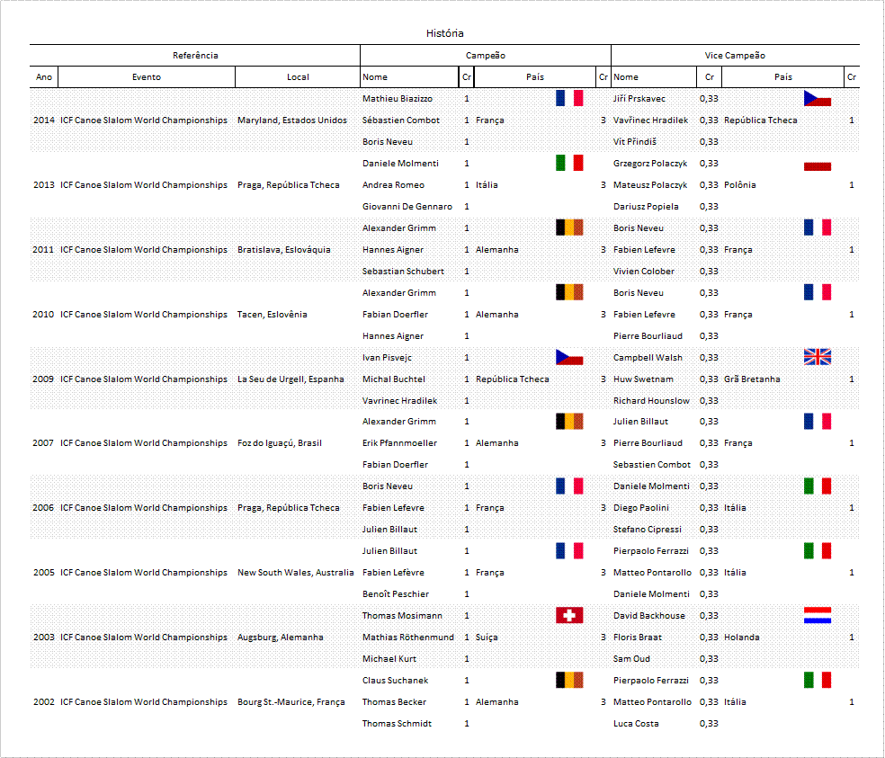Select the "Referência" group header
Screen dimensions: 885x758
click(x=195, y=56)
